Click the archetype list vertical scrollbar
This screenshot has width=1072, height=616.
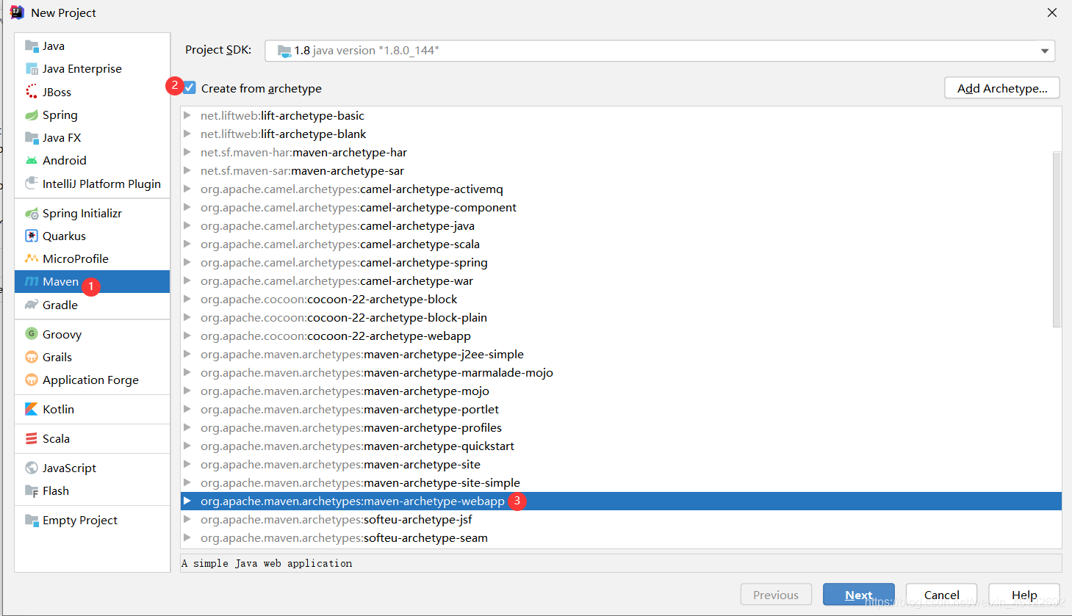click(x=1057, y=239)
